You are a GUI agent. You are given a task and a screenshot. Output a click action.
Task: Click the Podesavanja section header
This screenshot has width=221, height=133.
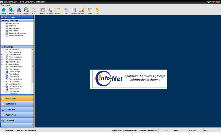coord(17,47)
